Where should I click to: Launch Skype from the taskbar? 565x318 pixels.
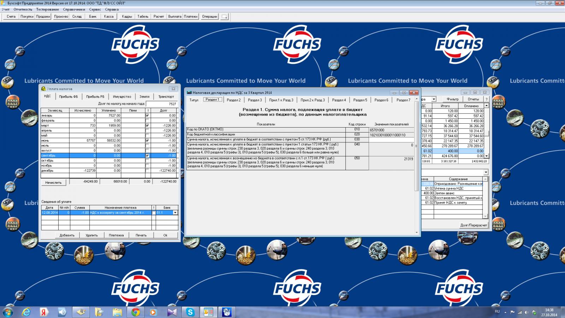coord(190,312)
